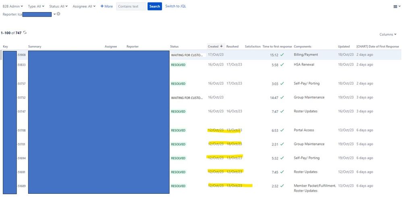Sort by the Components column header
The image size is (402, 197).
pyautogui.click(x=303, y=46)
